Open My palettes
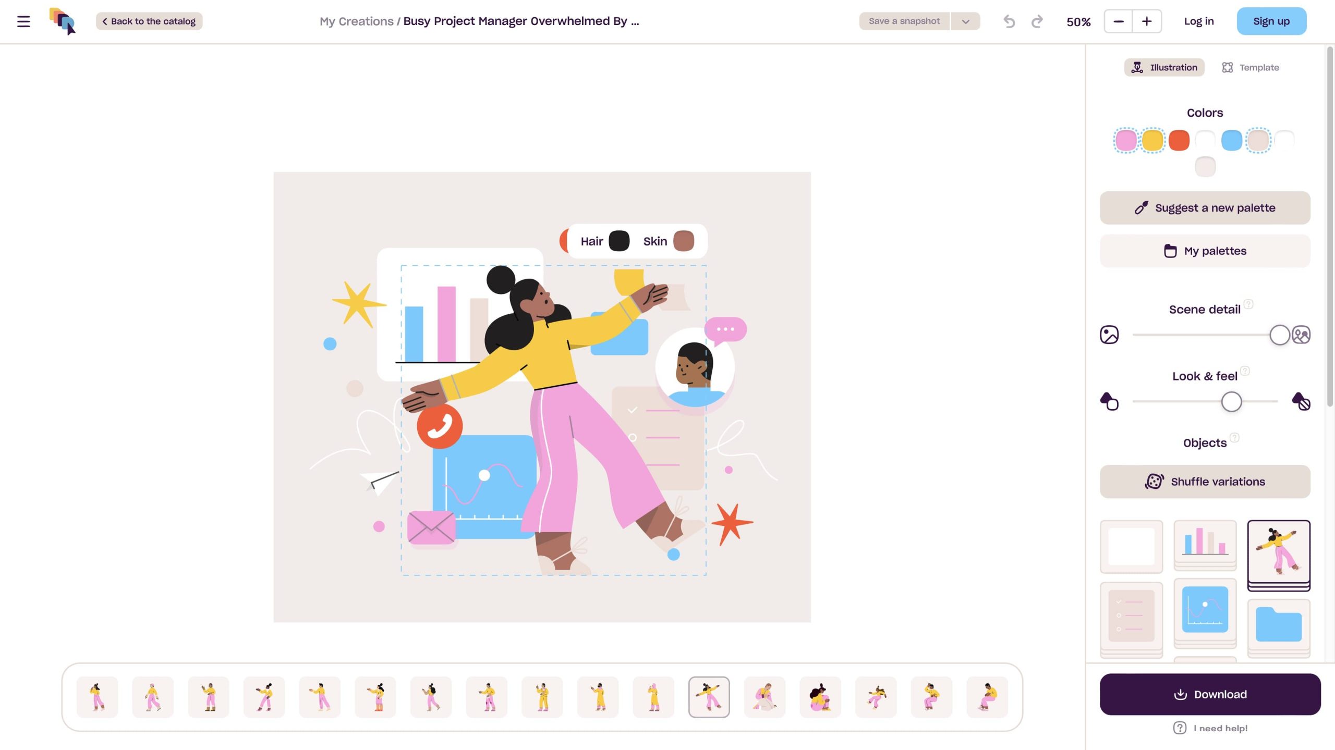Viewport: 1335px width, 750px height. pyautogui.click(x=1205, y=251)
